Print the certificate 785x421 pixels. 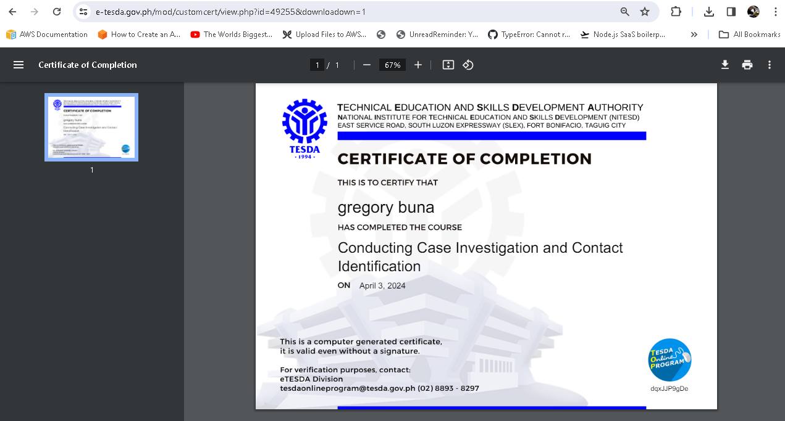[747, 65]
